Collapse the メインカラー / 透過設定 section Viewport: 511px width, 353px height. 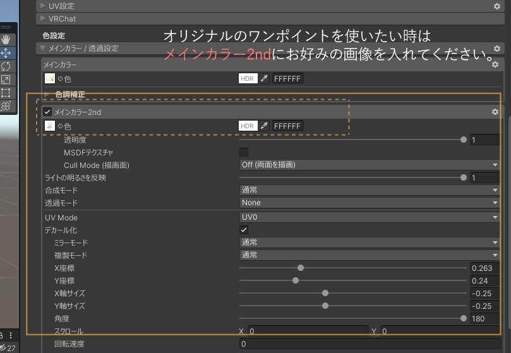click(x=42, y=48)
